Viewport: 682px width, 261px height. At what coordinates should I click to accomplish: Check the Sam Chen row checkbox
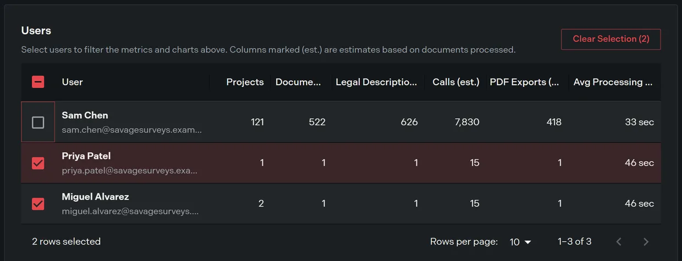pyautogui.click(x=38, y=122)
